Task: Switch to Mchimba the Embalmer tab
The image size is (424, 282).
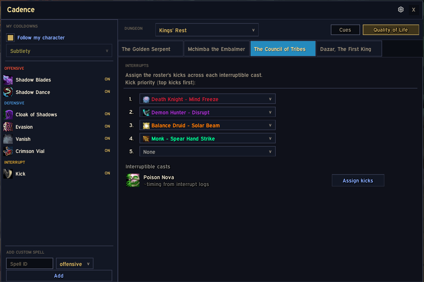Action: tap(217, 49)
